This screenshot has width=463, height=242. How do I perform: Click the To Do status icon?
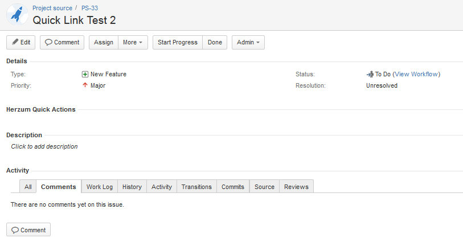[370, 74]
